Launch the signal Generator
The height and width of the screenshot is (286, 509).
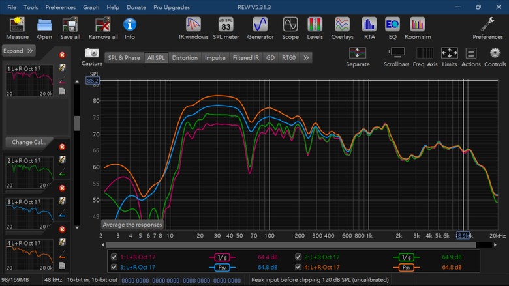pyautogui.click(x=260, y=29)
